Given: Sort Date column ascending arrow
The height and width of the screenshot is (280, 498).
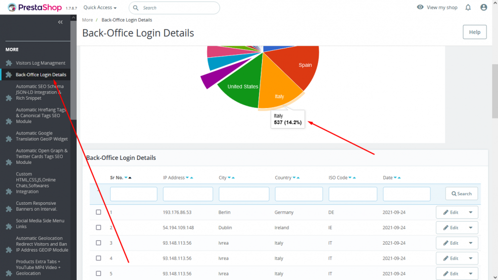Looking at the screenshot, I should coord(399,178).
